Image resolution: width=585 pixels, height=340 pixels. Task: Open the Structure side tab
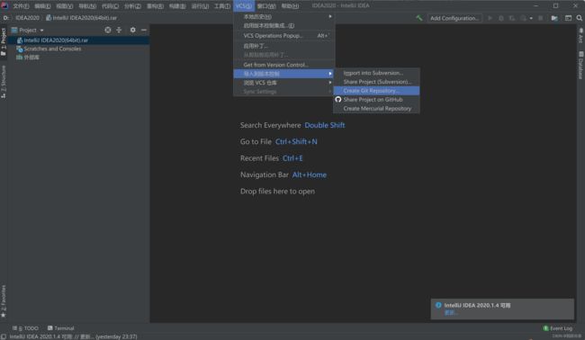coord(4,82)
